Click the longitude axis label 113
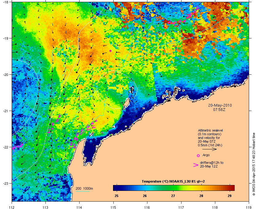Viewport: 258px width, 209px height. click(x=45, y=207)
